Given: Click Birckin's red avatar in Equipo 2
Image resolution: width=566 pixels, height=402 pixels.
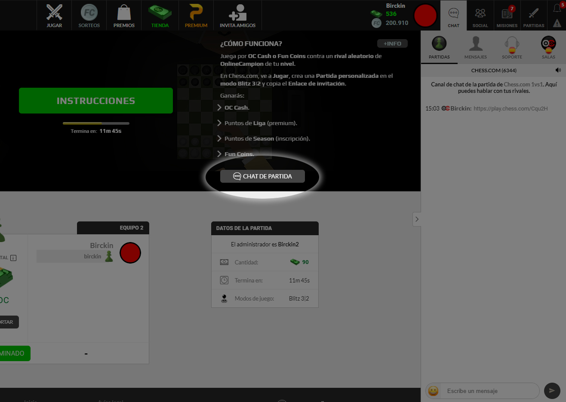Looking at the screenshot, I should click(x=130, y=253).
